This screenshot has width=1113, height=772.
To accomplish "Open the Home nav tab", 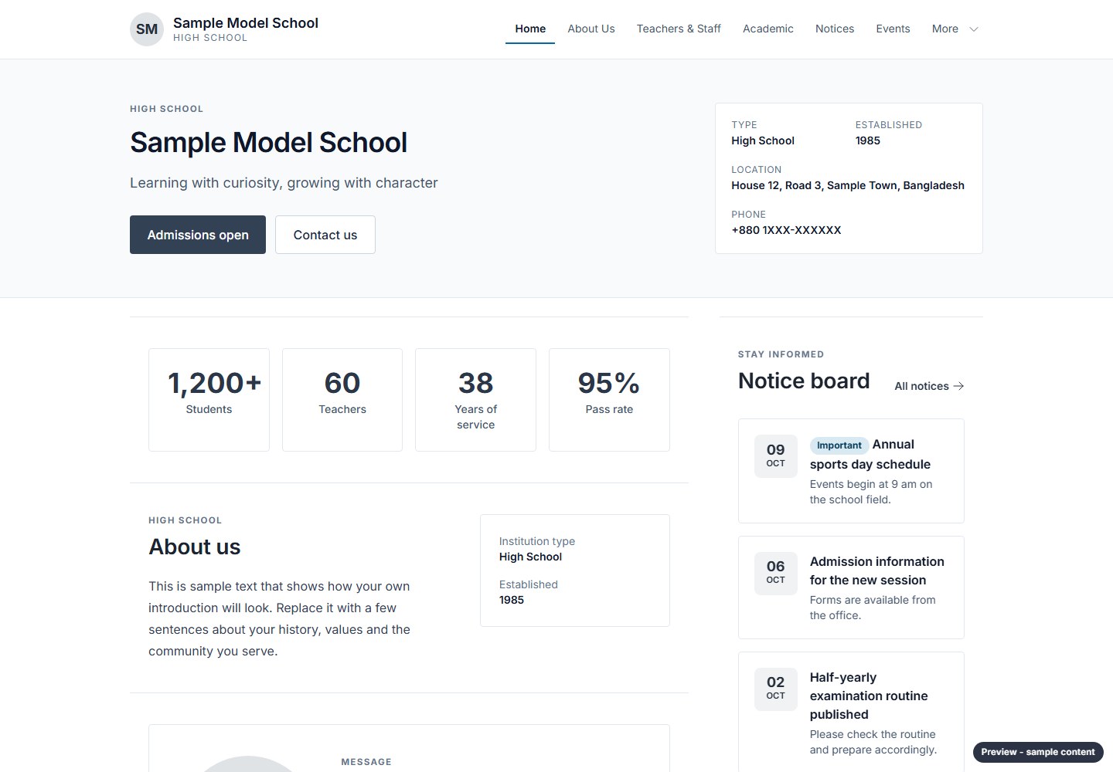I will click(530, 29).
